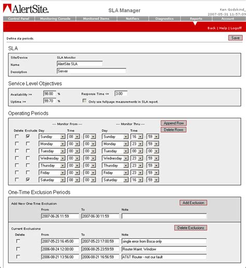Image resolution: width=246 pixels, height=268 pixels.
Task: Click the Back link
Action: (212, 28)
